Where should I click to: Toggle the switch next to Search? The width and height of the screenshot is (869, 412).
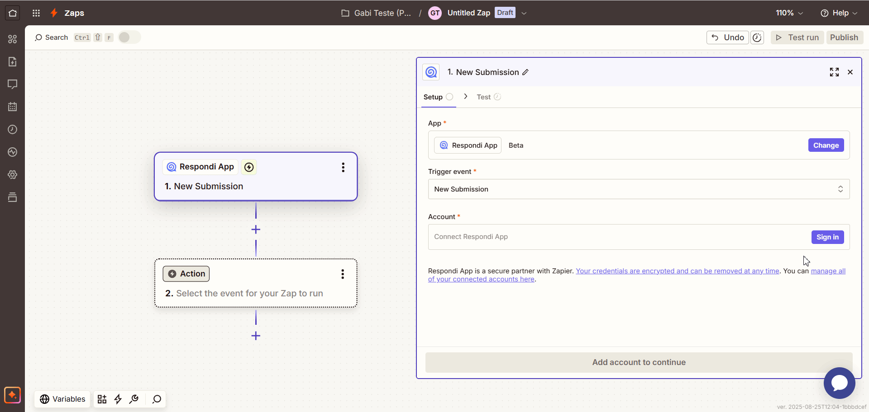pyautogui.click(x=129, y=37)
